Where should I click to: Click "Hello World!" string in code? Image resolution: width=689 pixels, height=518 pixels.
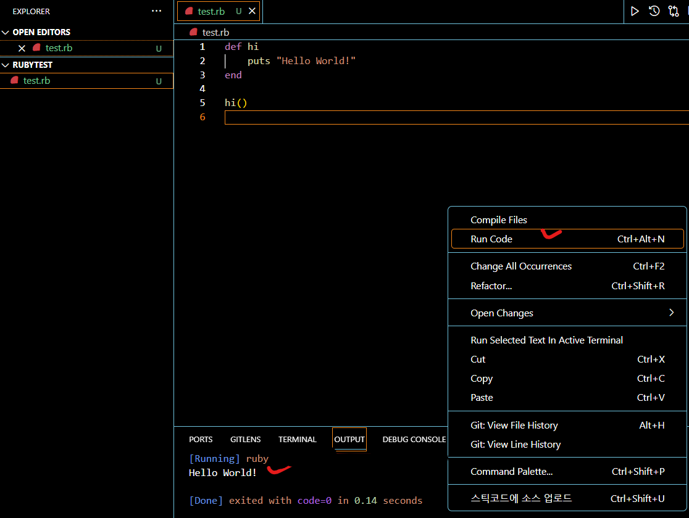click(x=316, y=61)
